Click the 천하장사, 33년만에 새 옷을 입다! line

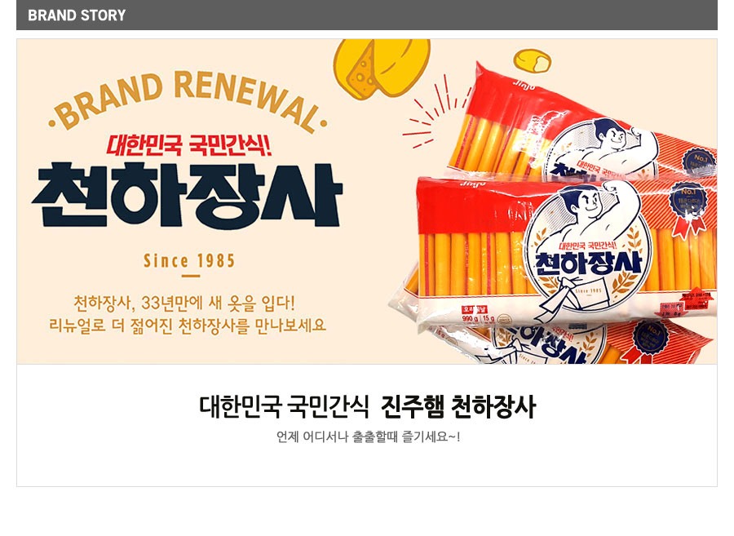click(184, 303)
